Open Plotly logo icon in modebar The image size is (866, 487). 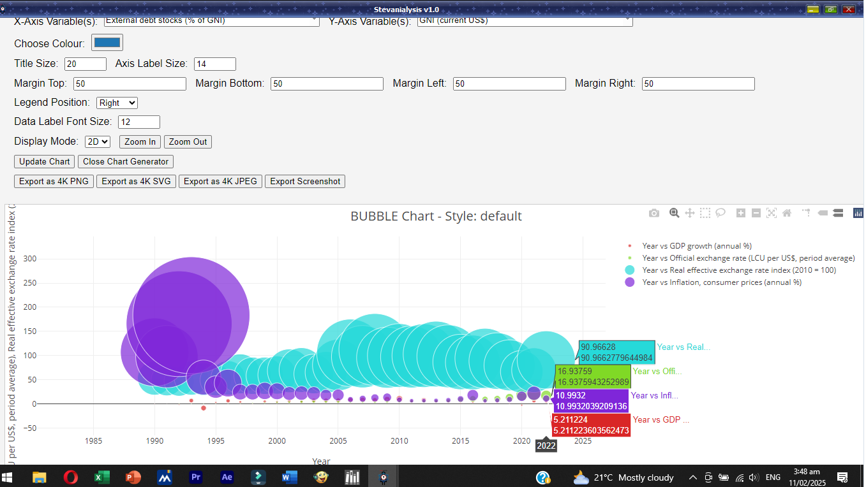pos(858,213)
